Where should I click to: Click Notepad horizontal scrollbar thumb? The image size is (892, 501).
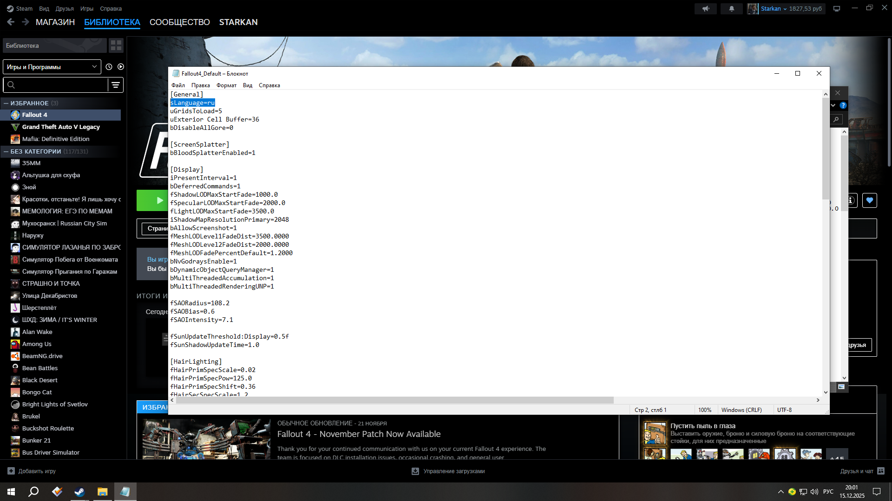point(395,400)
